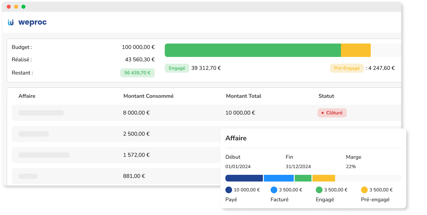Click the light blue Facturé legend circle
The height and width of the screenshot is (215, 427).
[274, 190]
